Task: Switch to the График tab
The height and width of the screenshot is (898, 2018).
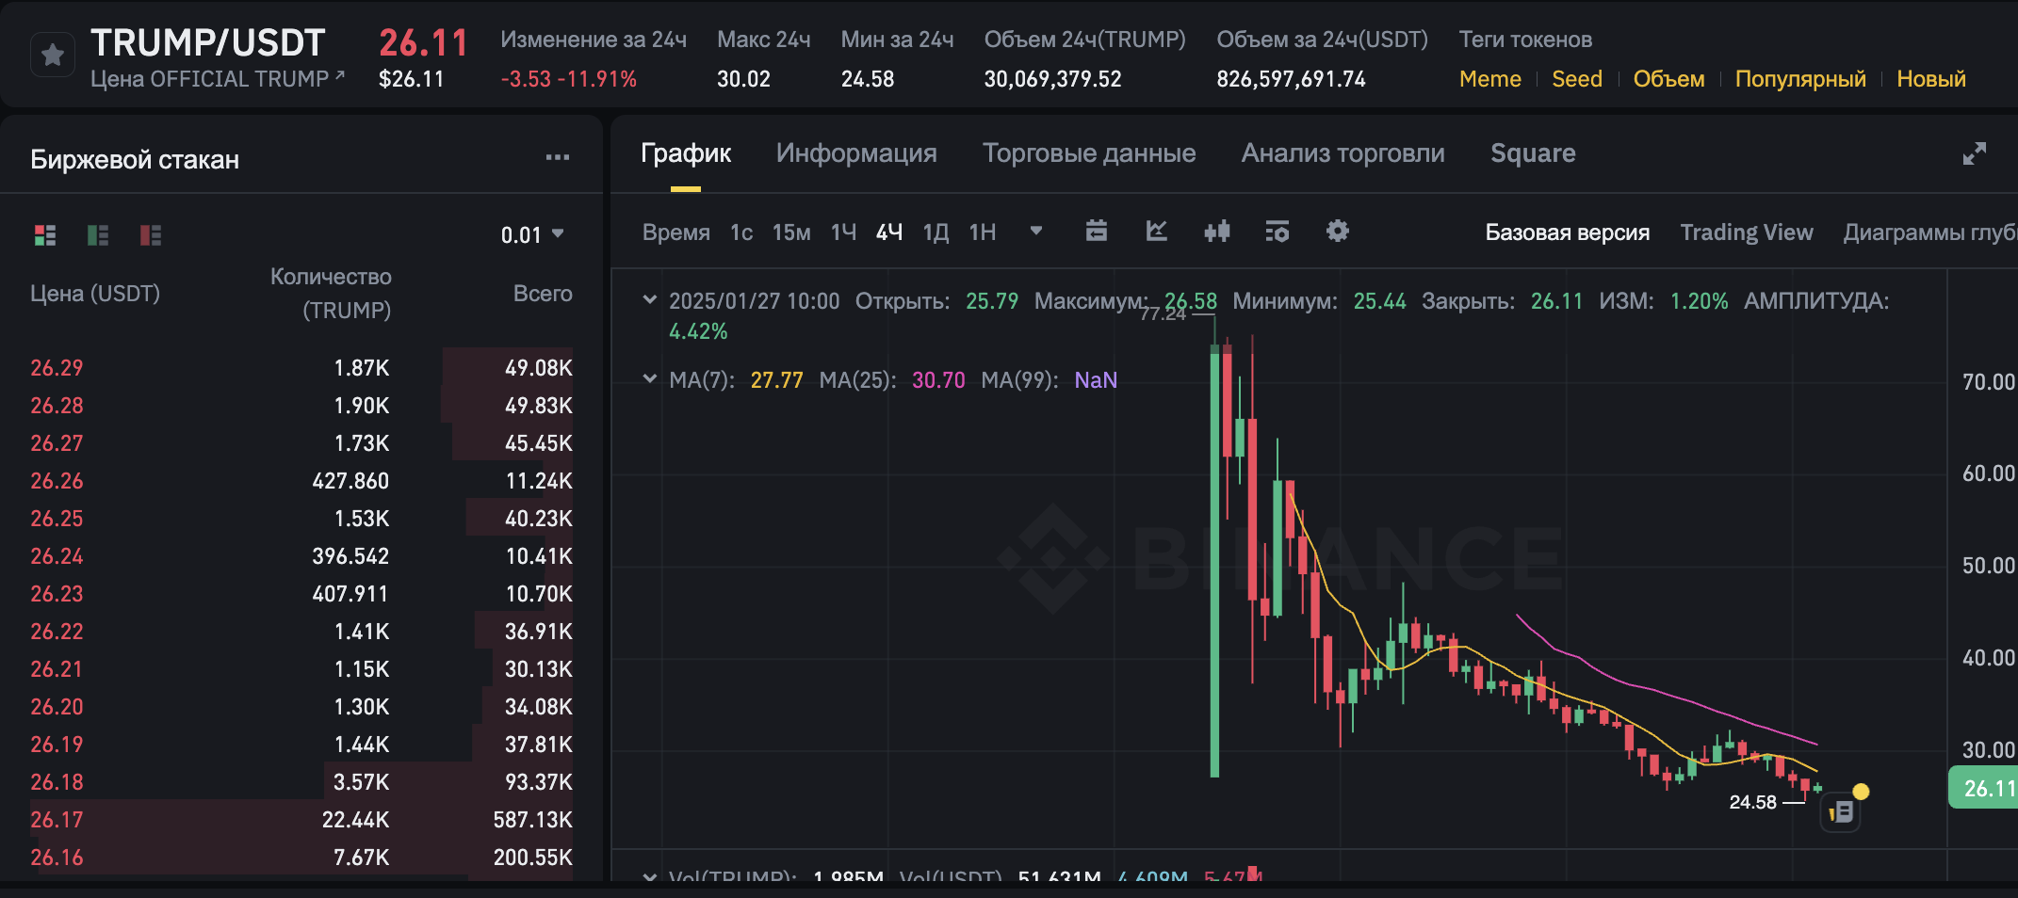Action: pos(686,153)
